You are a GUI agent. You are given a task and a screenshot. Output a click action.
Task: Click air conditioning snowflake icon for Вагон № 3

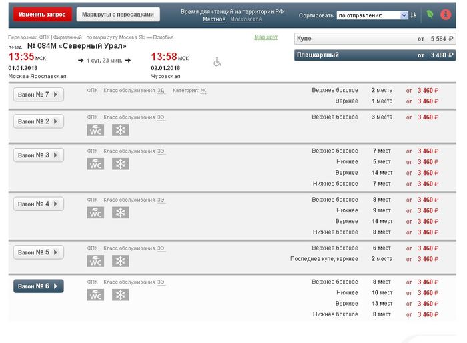point(120,164)
